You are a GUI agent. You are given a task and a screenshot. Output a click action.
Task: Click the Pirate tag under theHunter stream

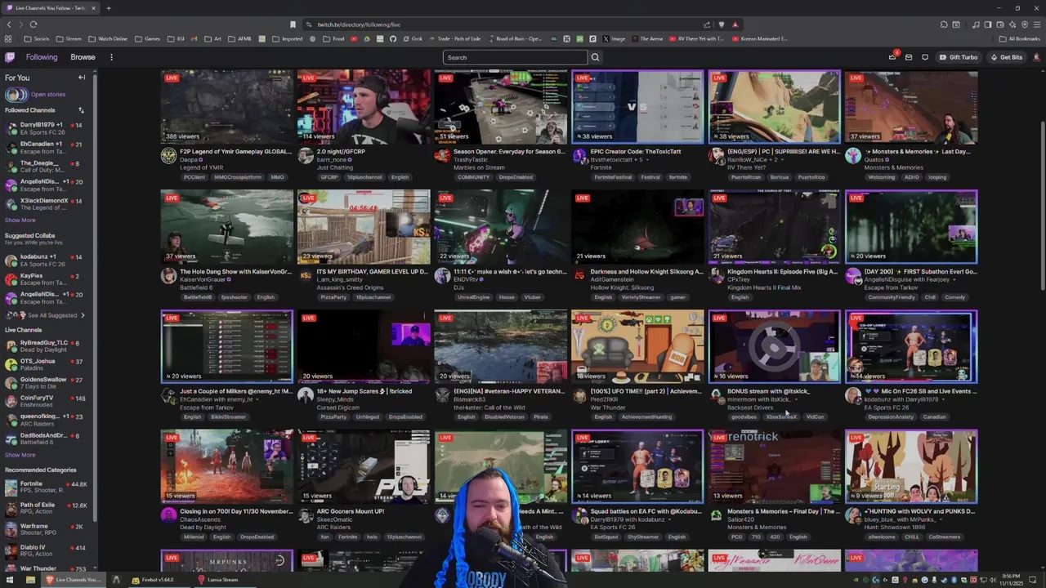(541, 416)
